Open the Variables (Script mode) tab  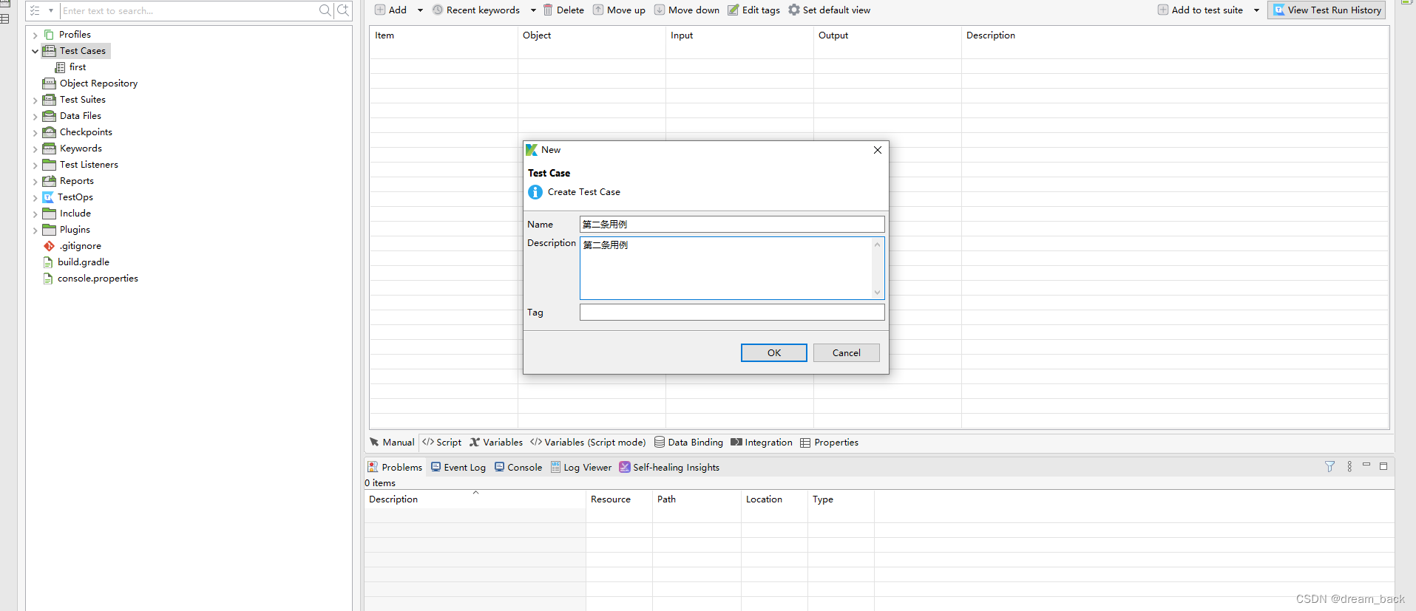pyautogui.click(x=588, y=443)
